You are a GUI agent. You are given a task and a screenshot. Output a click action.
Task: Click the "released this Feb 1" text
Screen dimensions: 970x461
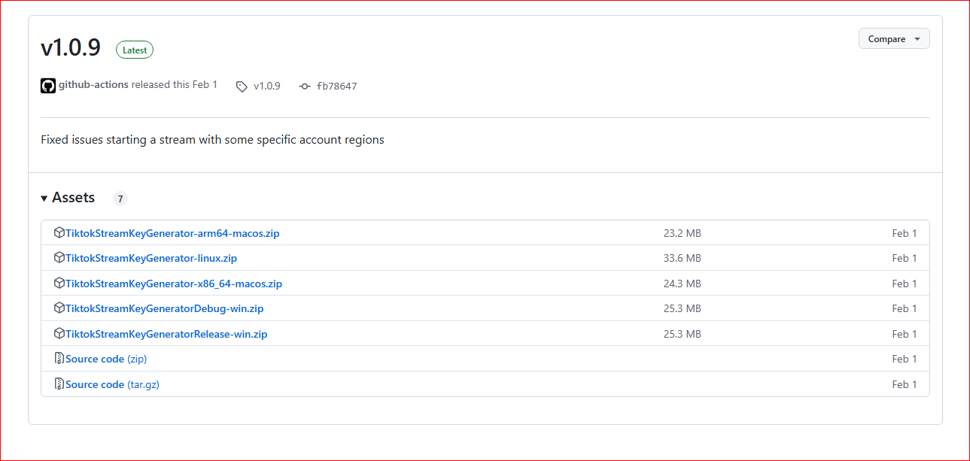pos(175,85)
